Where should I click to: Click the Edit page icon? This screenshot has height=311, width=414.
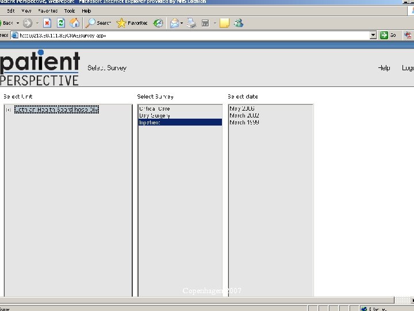[x=205, y=23]
